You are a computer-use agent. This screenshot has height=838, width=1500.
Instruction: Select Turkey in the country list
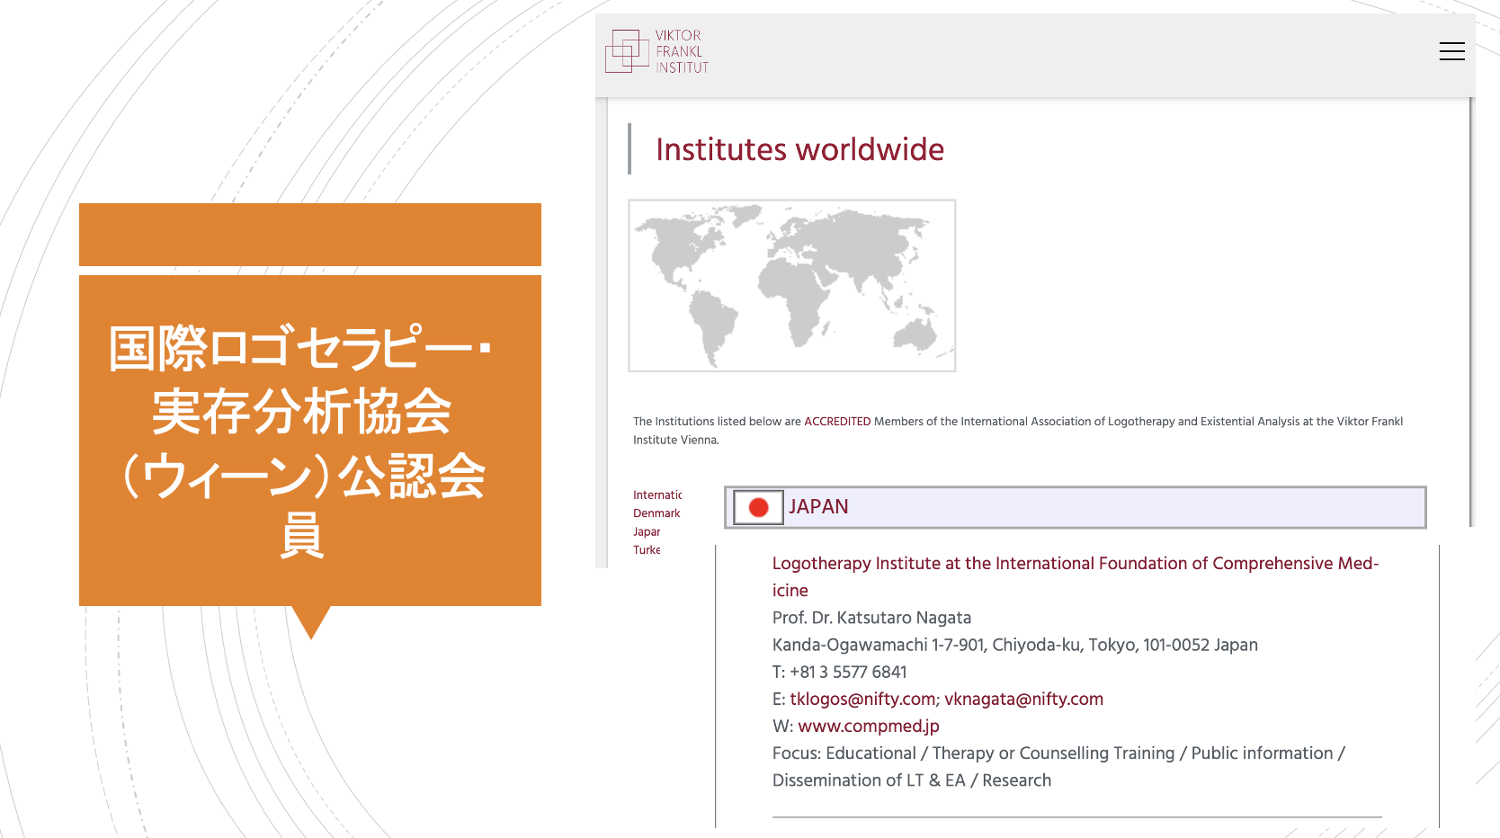(647, 549)
